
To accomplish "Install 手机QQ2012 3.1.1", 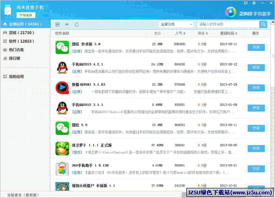I will coord(256,108).
